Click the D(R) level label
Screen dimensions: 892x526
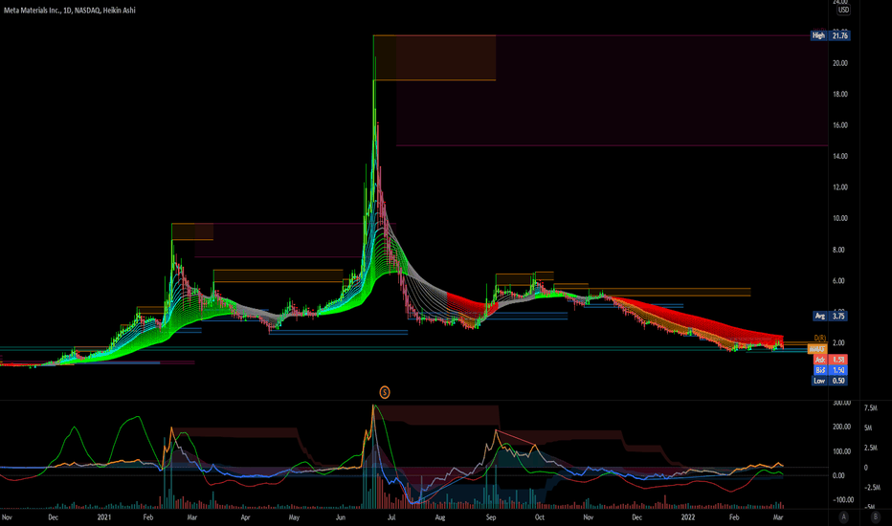pos(820,339)
